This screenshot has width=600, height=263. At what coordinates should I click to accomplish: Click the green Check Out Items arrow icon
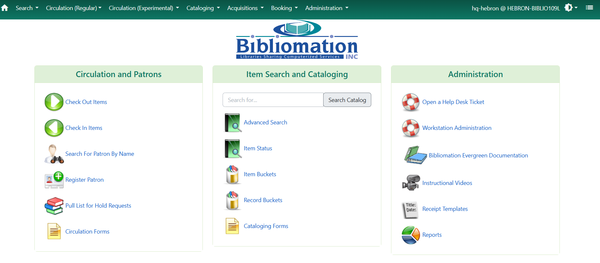[54, 102]
